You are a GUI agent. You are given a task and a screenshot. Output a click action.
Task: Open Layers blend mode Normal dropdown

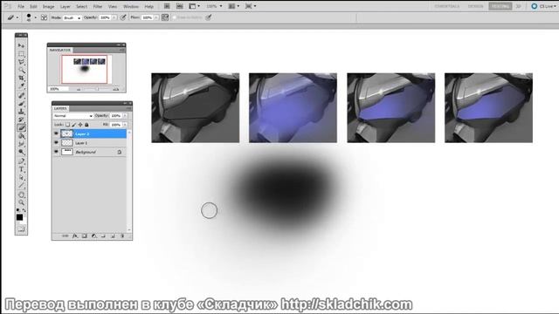click(x=73, y=116)
